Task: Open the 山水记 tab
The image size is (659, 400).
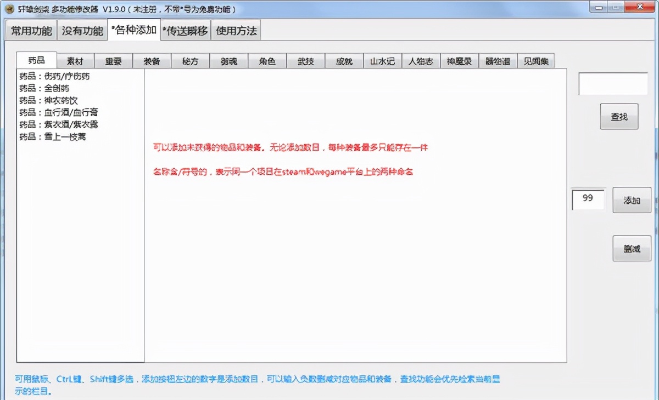Action: [382, 61]
